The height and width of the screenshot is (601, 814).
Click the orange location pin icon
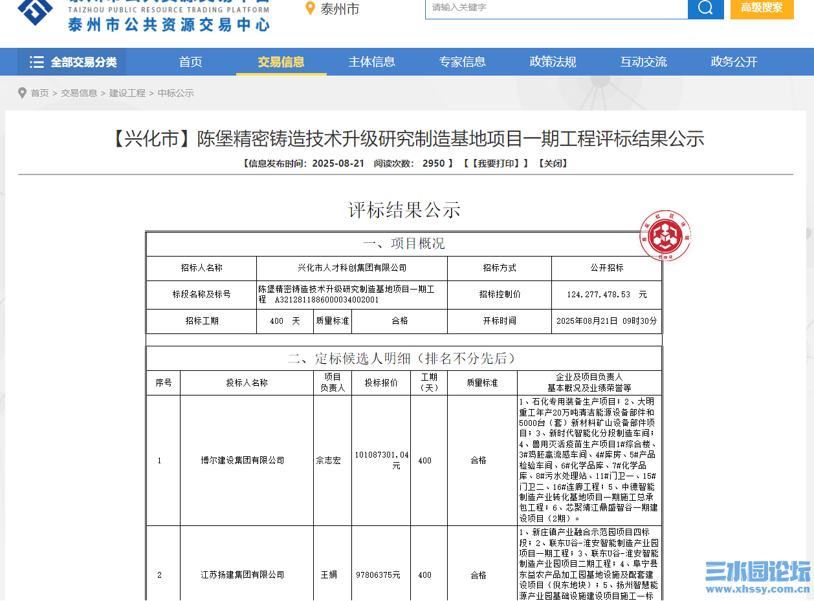[310, 8]
